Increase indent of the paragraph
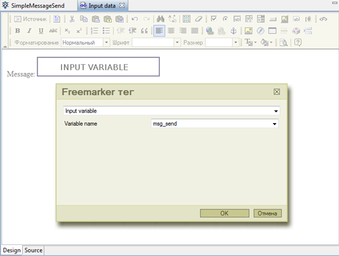This screenshot has width=339, height=256. click(x=132, y=31)
